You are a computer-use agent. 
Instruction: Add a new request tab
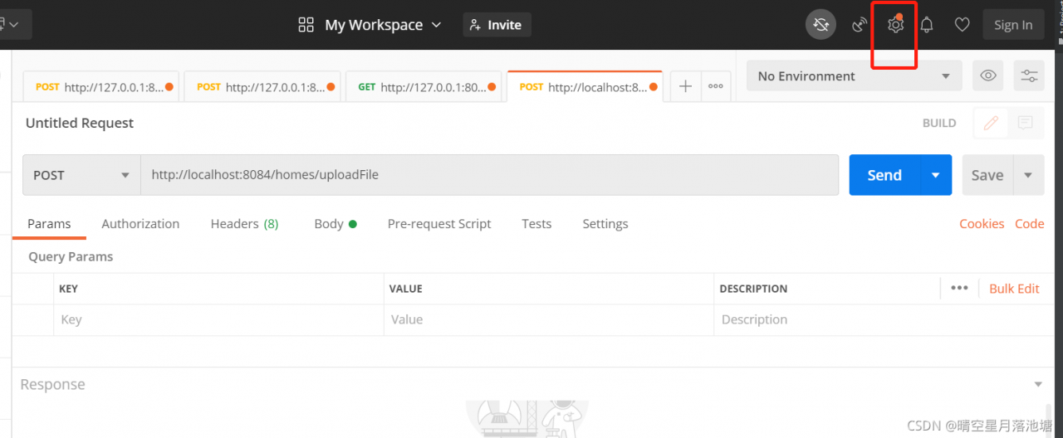coord(685,86)
